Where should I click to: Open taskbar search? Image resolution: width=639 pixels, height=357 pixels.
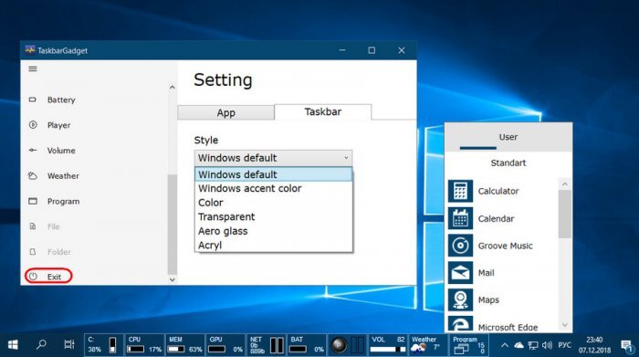(41, 345)
